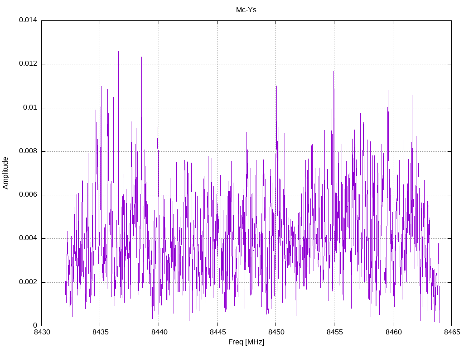This screenshot has height=348, width=464.
Task: Select the x-axis label 'Freq [MHz]'
Action: point(246,342)
